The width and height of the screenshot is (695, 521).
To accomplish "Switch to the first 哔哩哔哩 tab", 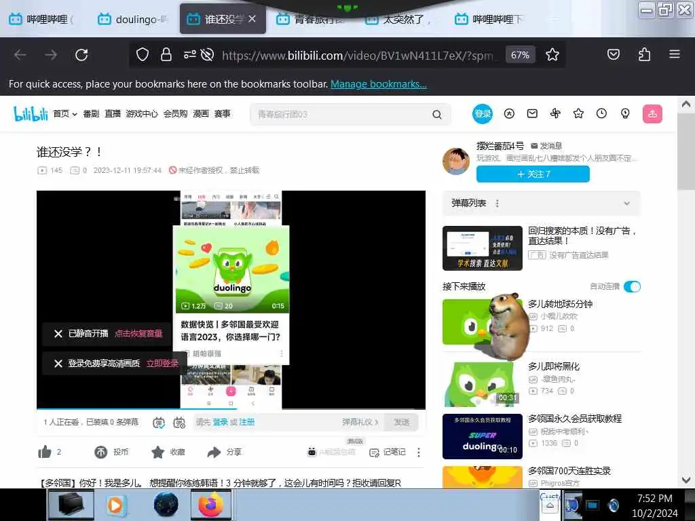I will tap(41, 20).
